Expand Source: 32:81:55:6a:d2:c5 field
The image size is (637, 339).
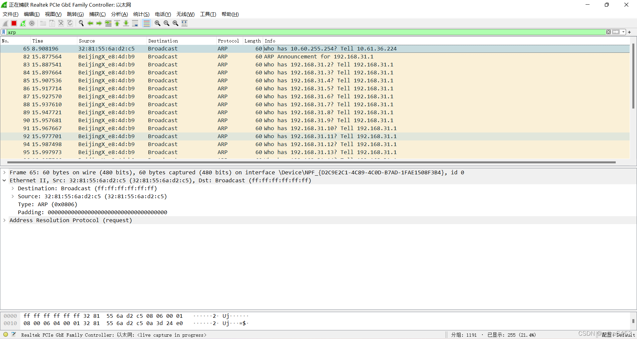coord(13,196)
